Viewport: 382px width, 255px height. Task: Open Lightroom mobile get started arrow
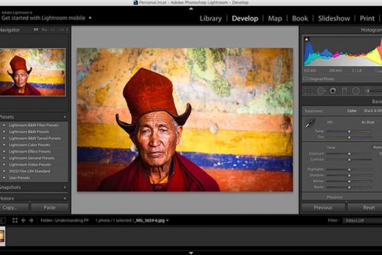(90, 18)
